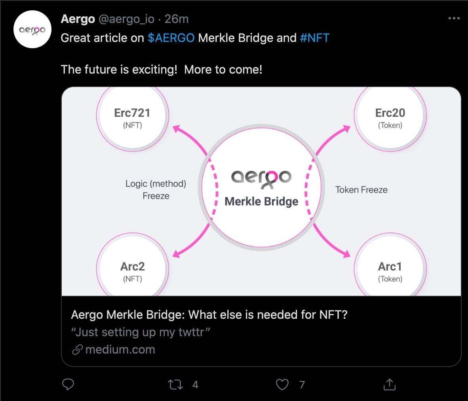
Task: Open the share tweet icon
Action: pyautogui.click(x=390, y=384)
